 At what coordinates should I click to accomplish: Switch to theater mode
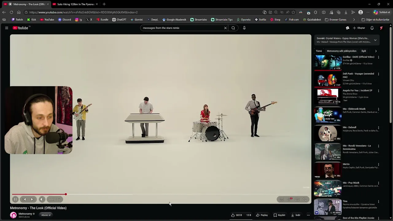297,199
